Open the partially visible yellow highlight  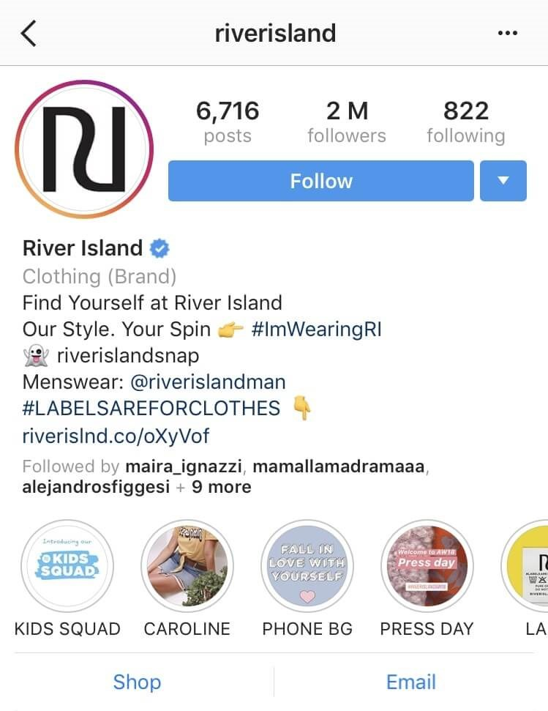tap(525, 566)
